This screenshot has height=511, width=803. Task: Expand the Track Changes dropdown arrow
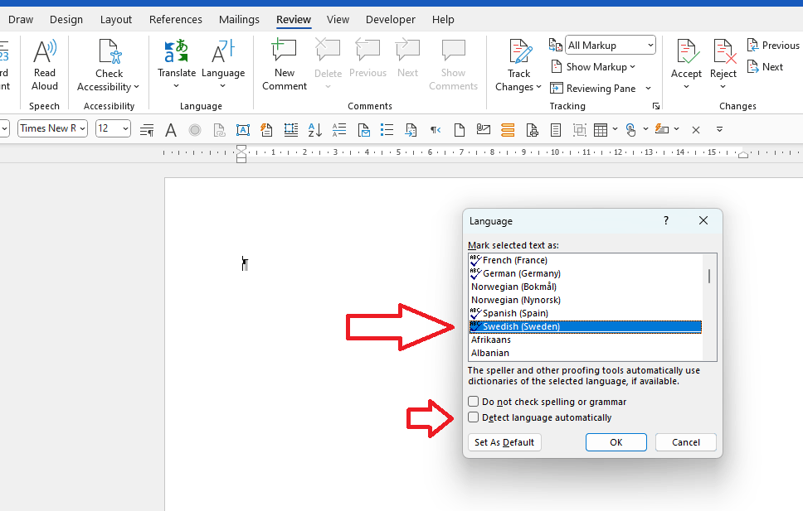point(538,87)
